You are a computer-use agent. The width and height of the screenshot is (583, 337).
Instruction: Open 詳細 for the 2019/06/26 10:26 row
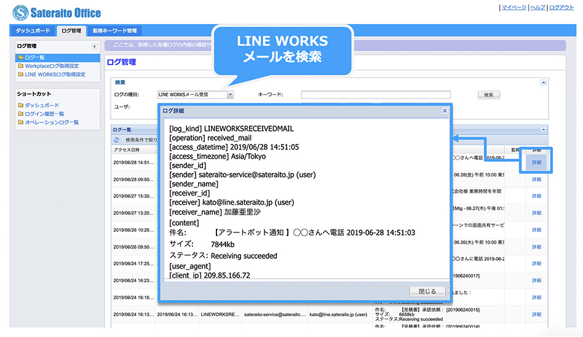click(536, 230)
